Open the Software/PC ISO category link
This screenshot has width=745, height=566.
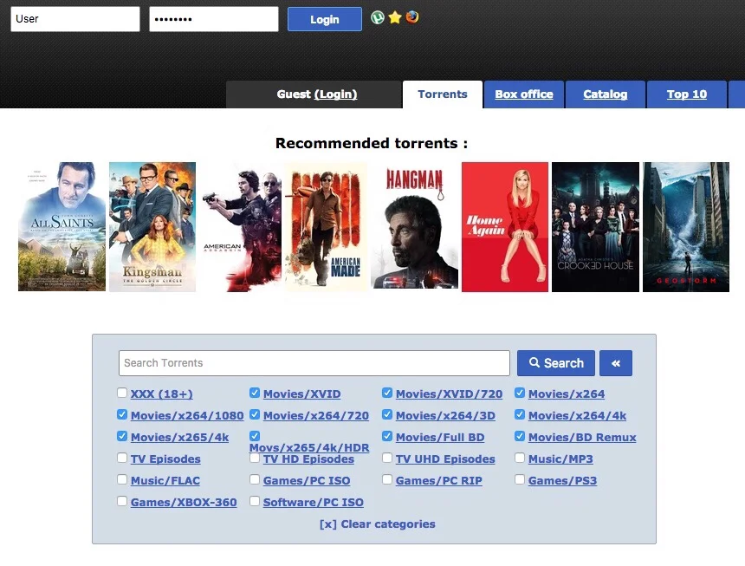tap(313, 503)
